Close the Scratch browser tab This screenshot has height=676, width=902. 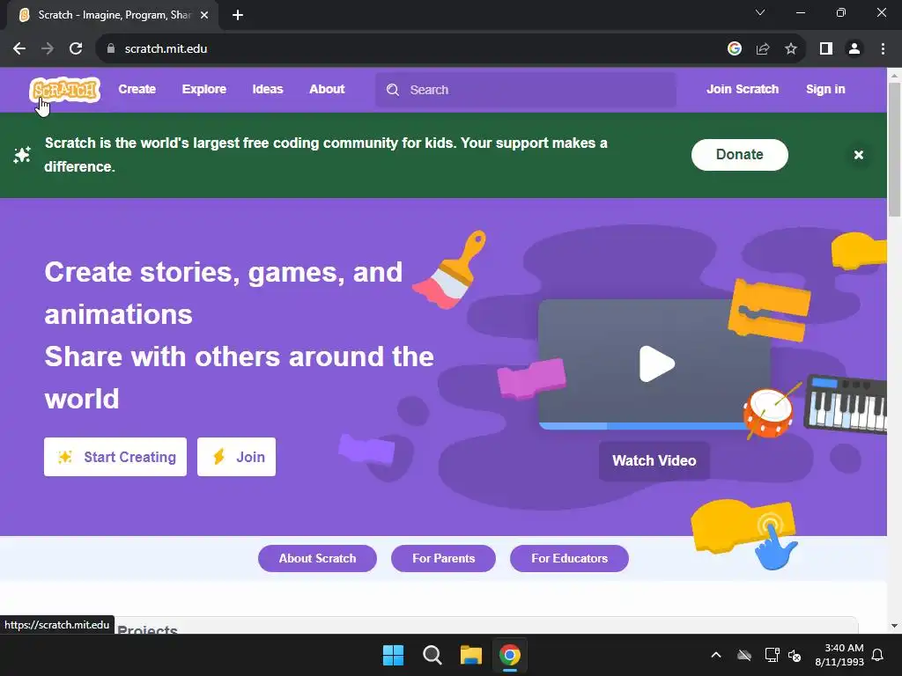[x=204, y=15]
